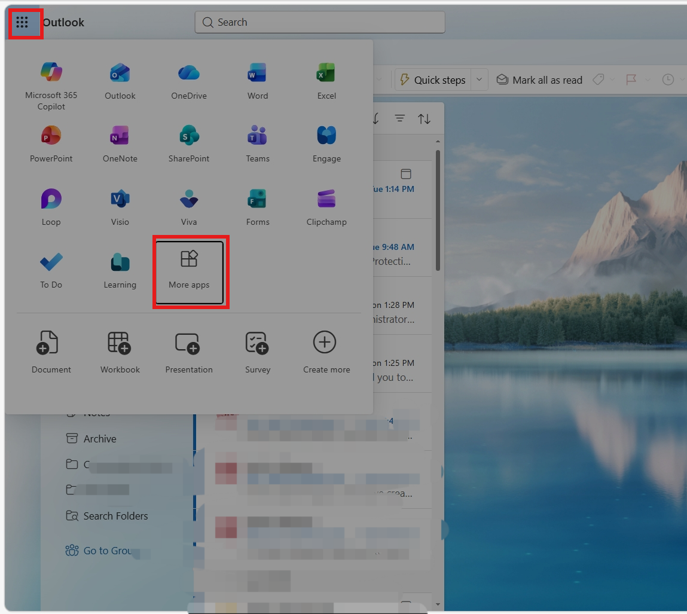Expand the categorize tag dropdown

[612, 80]
